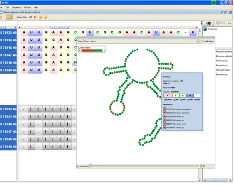234x186 pixels.
Task: Click the right panel bottom scrollbar left arrow
Action: coord(204,180)
